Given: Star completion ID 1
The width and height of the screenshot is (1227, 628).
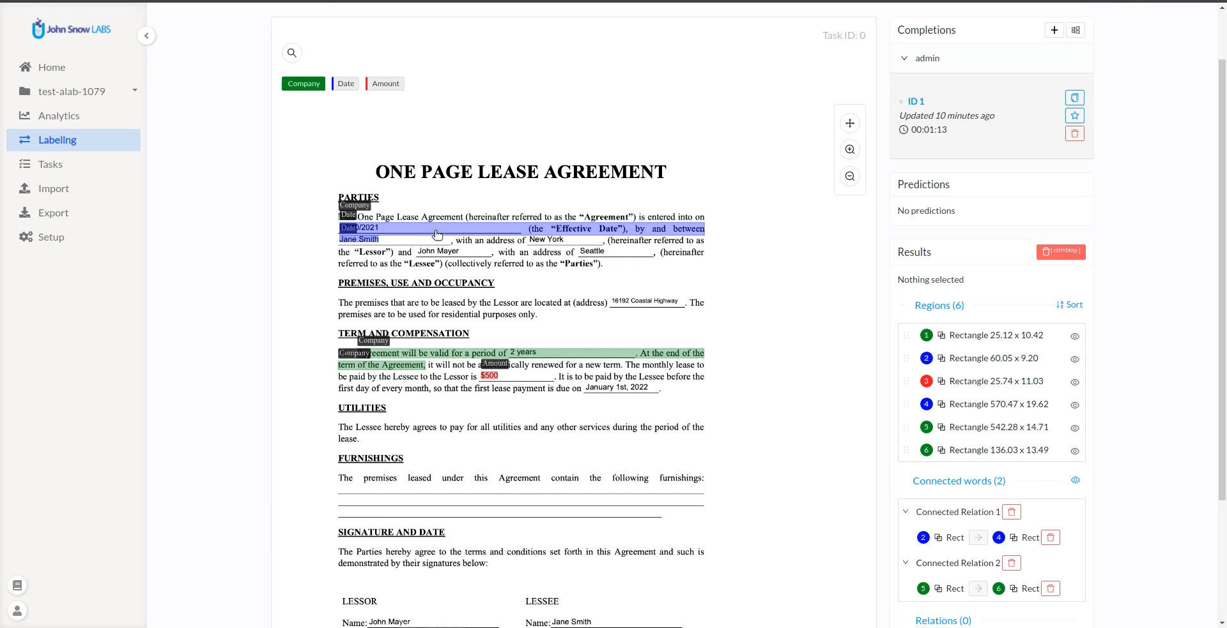Looking at the screenshot, I should [1075, 116].
